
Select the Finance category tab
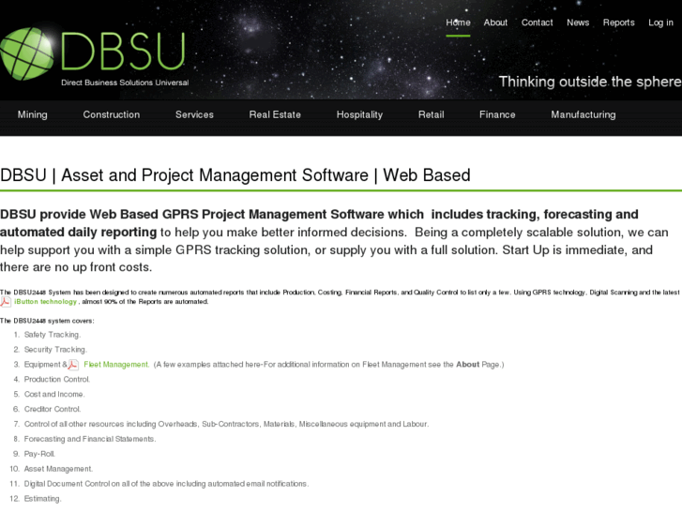pos(497,114)
